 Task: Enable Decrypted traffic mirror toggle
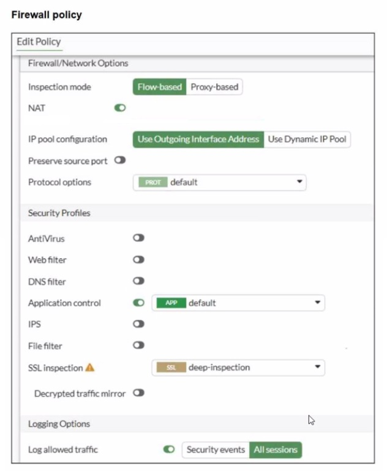[138, 393]
